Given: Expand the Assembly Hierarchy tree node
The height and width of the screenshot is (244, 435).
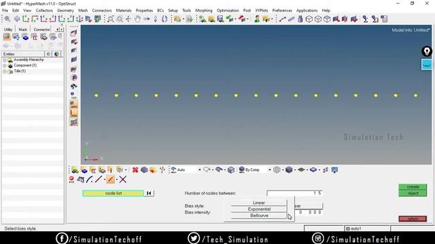Looking at the screenshot, I should coord(5,60).
